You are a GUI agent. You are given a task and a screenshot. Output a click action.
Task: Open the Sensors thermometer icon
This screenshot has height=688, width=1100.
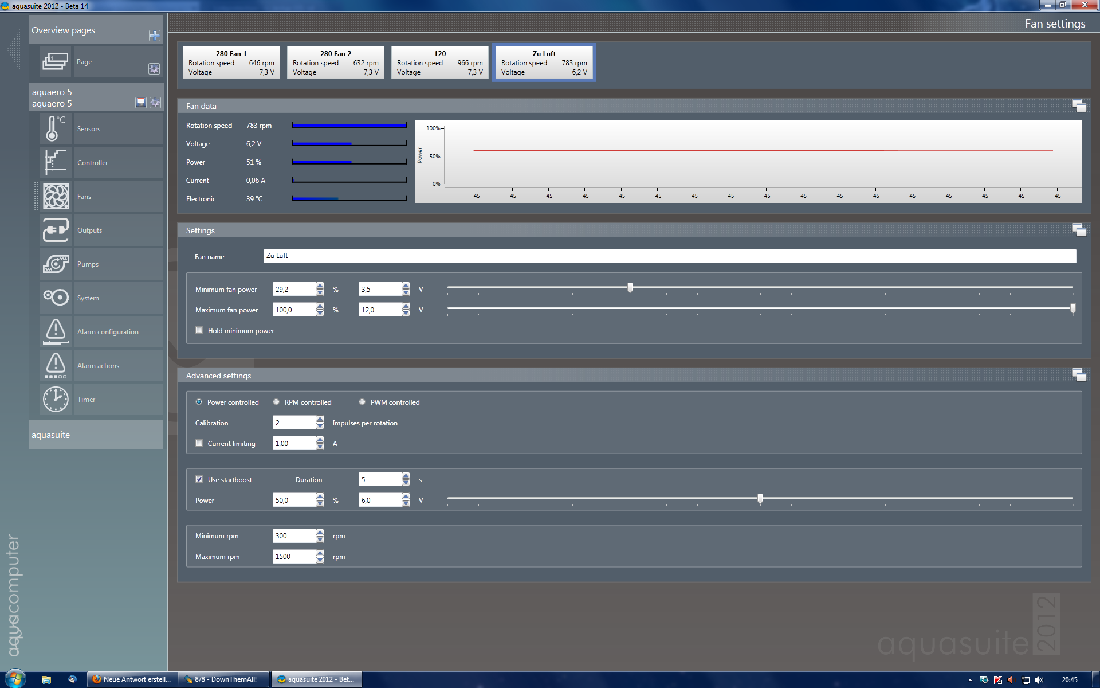click(x=56, y=129)
